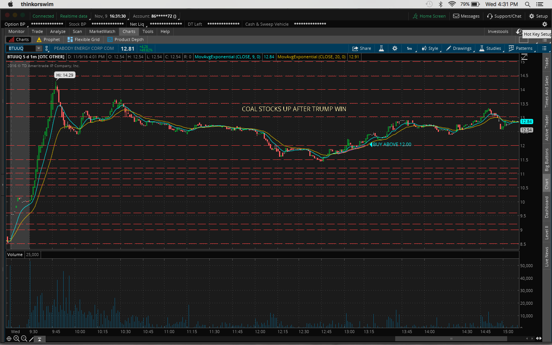
Task: Open the Big Buttons side panel
Action: point(547,159)
